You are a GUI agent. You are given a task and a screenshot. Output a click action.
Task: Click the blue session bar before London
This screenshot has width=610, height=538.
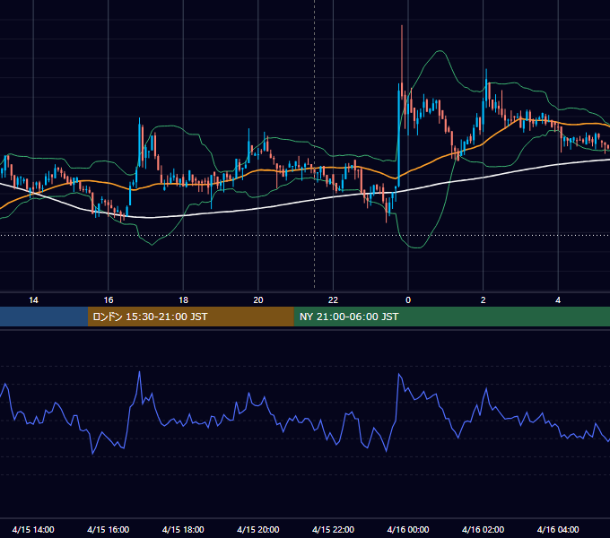click(x=44, y=317)
